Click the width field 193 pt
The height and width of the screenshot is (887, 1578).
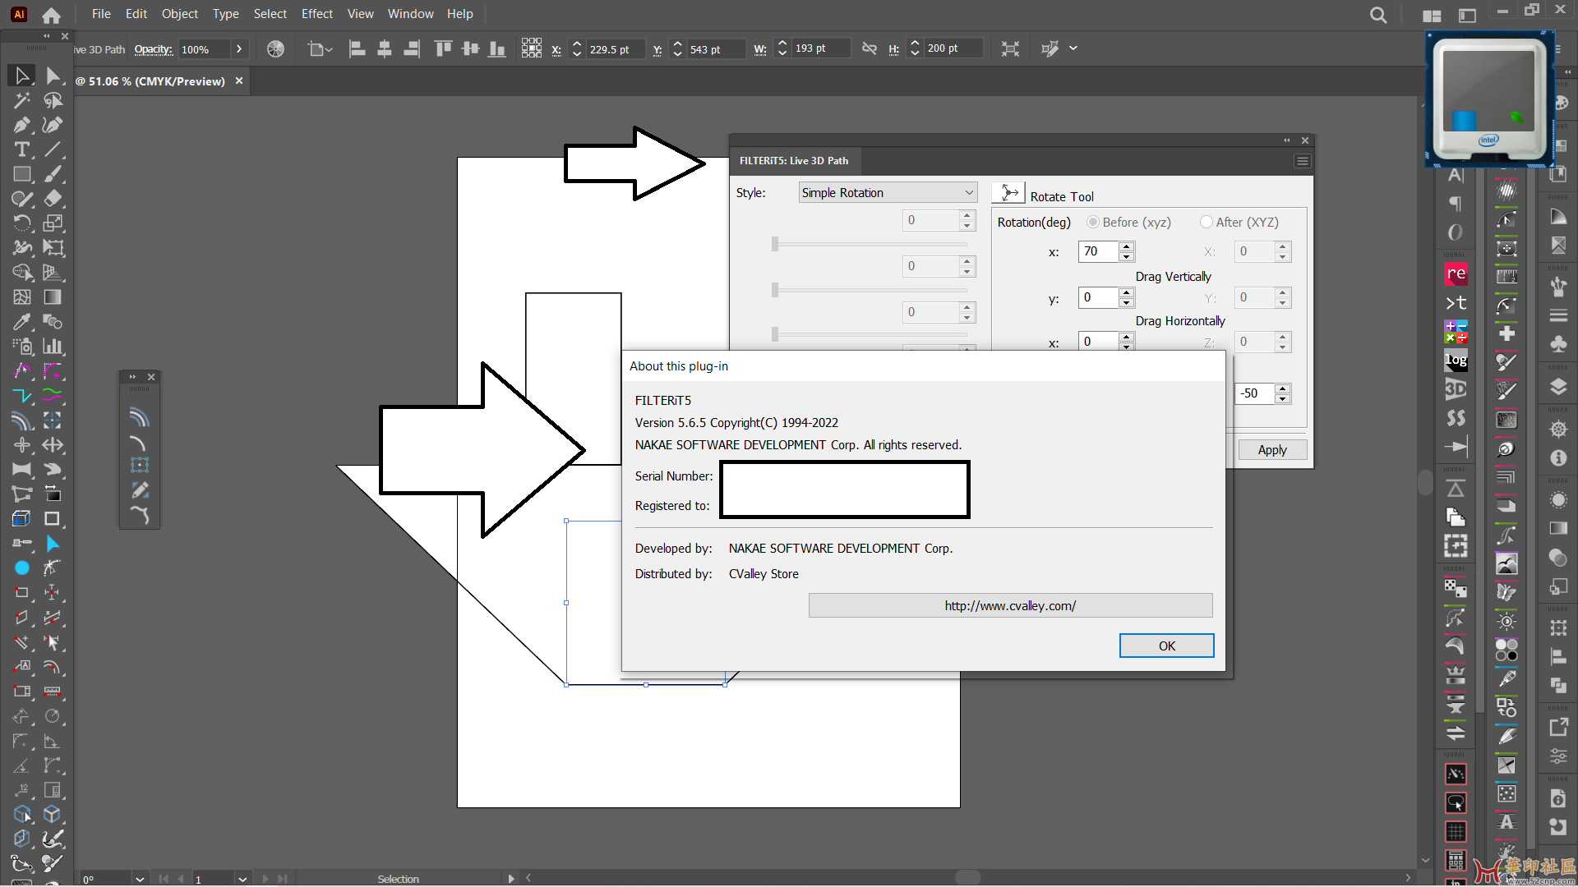(820, 48)
